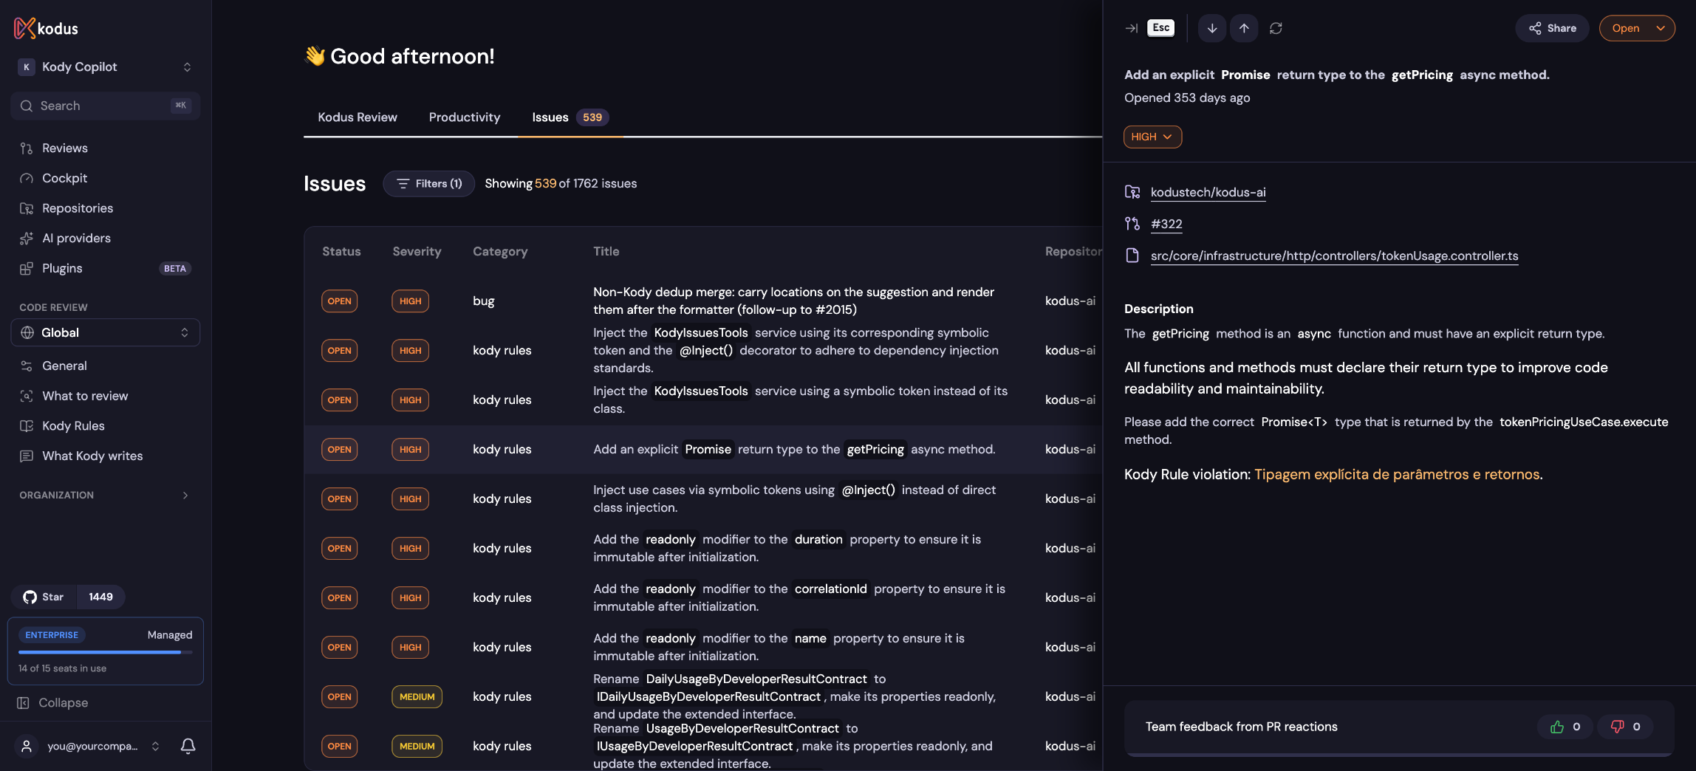Viewport: 1696px width, 771px height.
Task: Open the kodustech/kodus-ai repository link
Action: 1208,192
